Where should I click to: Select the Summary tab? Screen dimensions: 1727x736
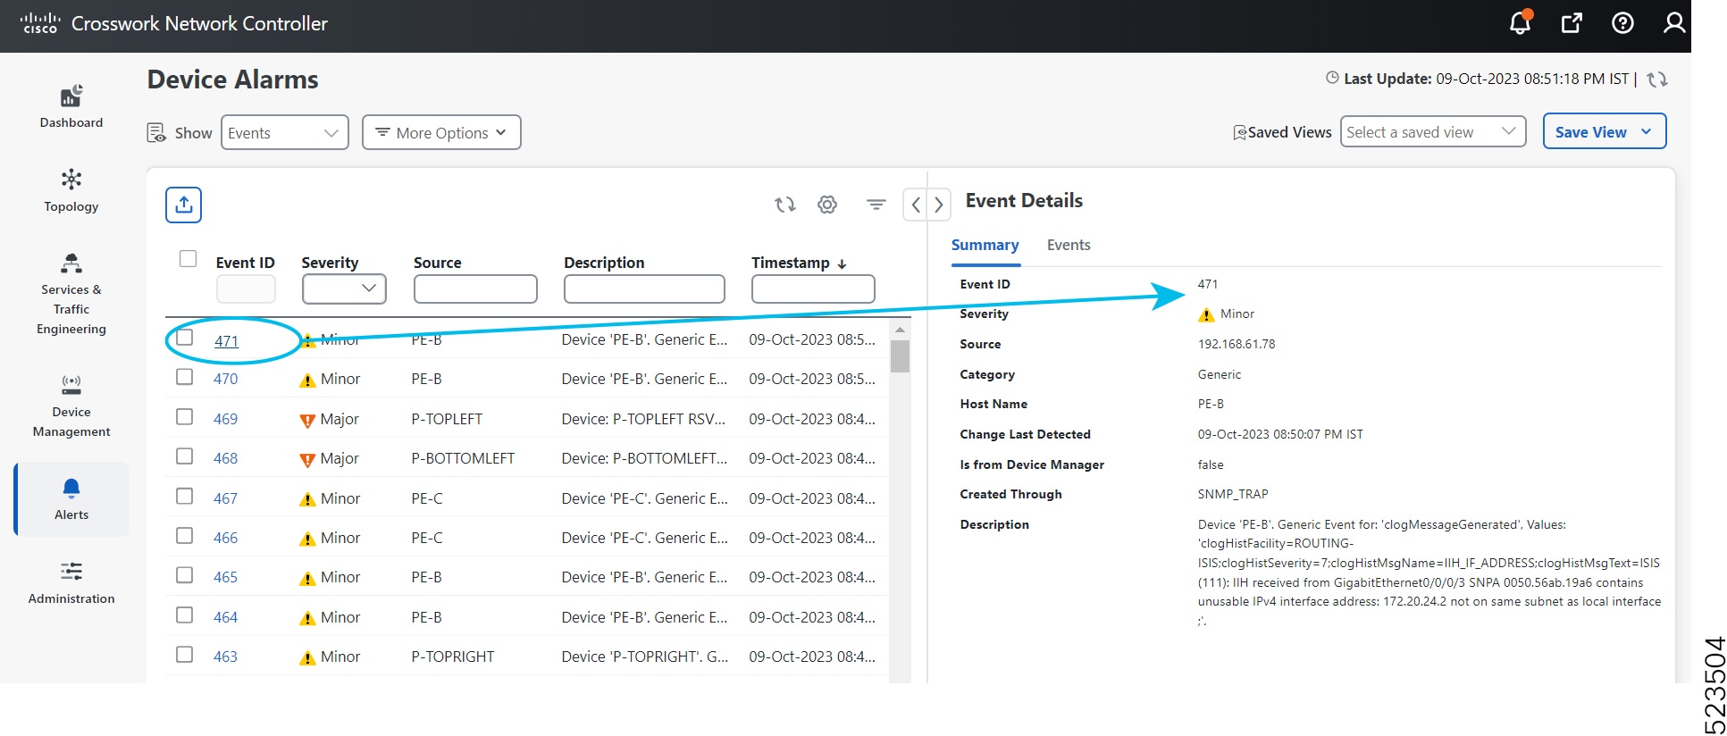(985, 245)
